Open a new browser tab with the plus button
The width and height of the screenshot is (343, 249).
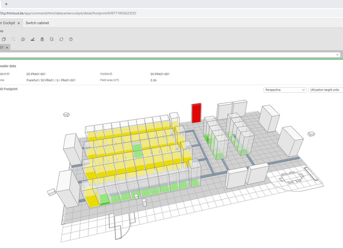6,4
